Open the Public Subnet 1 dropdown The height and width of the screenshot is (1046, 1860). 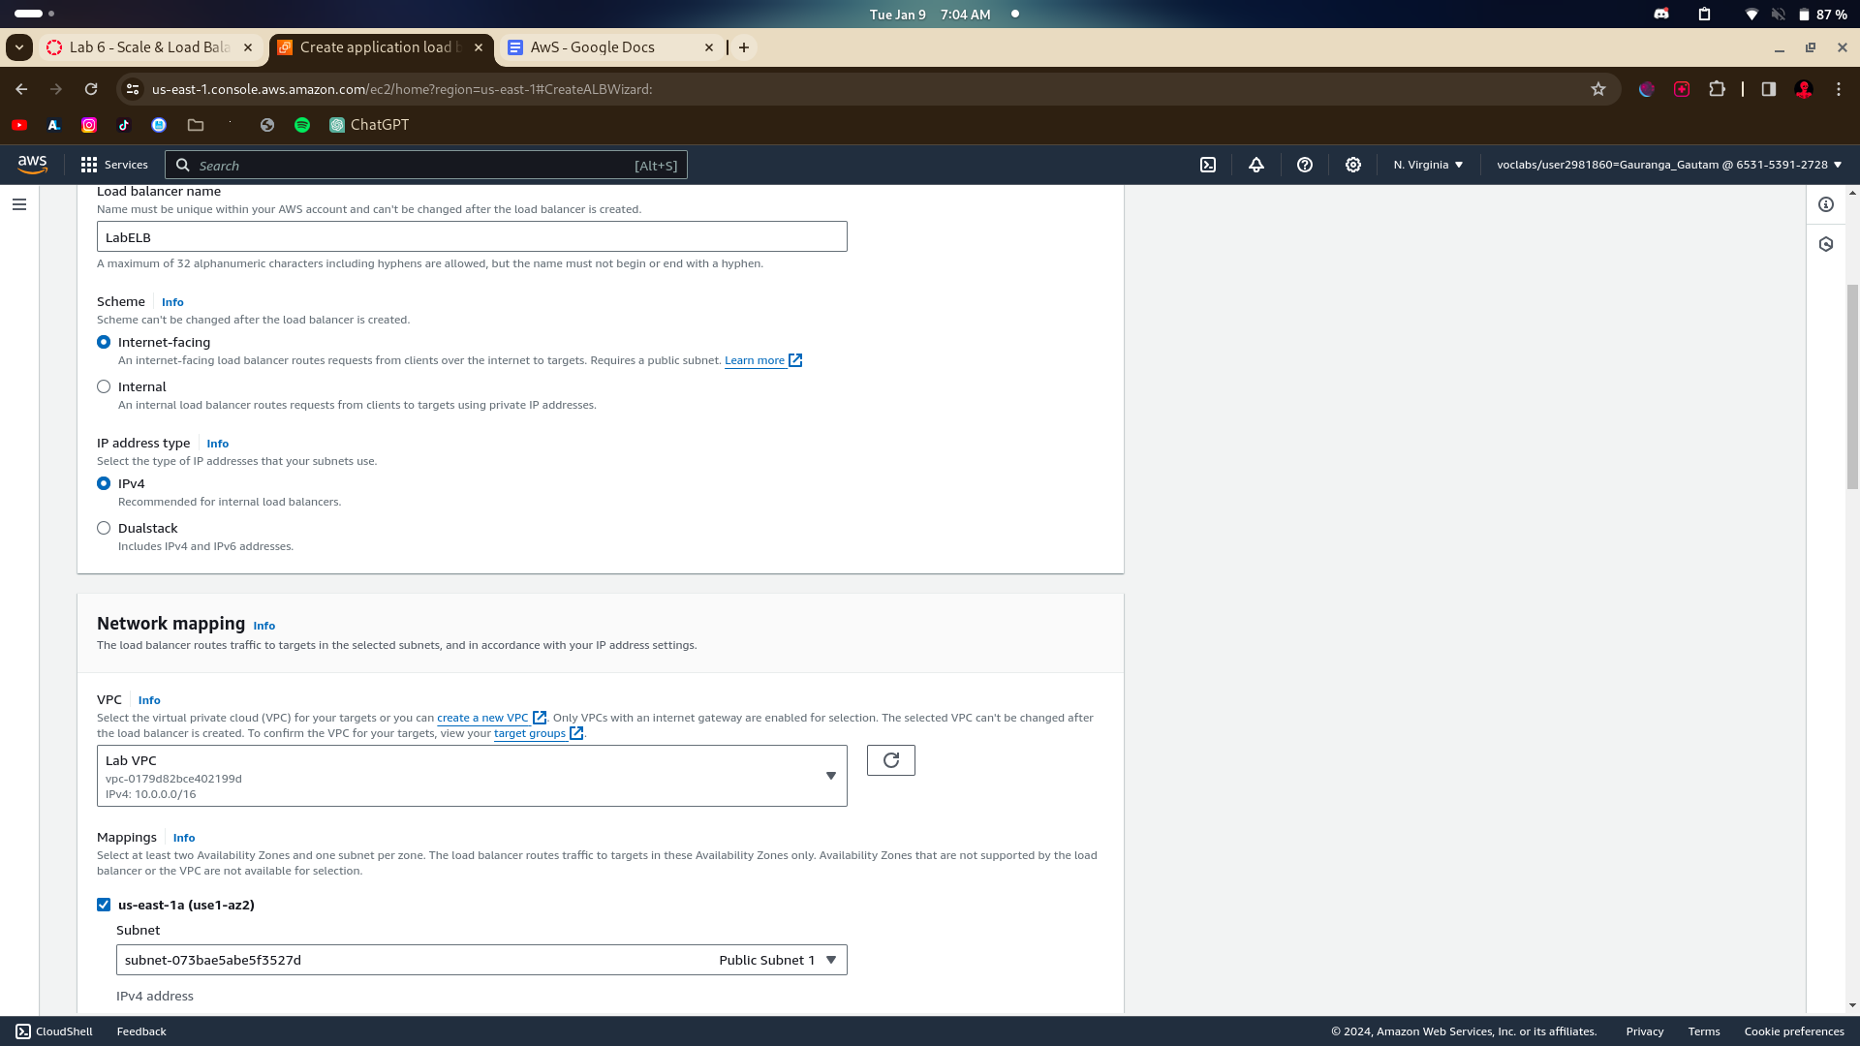[481, 960]
